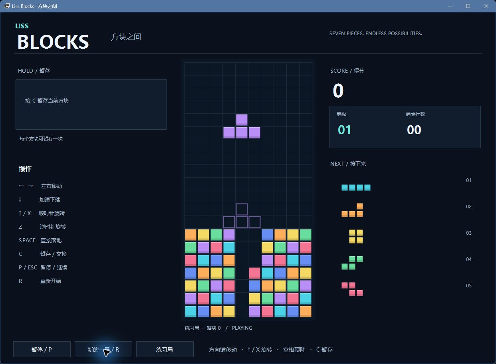Click the HOLD / 暂存 heading
This screenshot has height=364, width=496.
[34, 71]
